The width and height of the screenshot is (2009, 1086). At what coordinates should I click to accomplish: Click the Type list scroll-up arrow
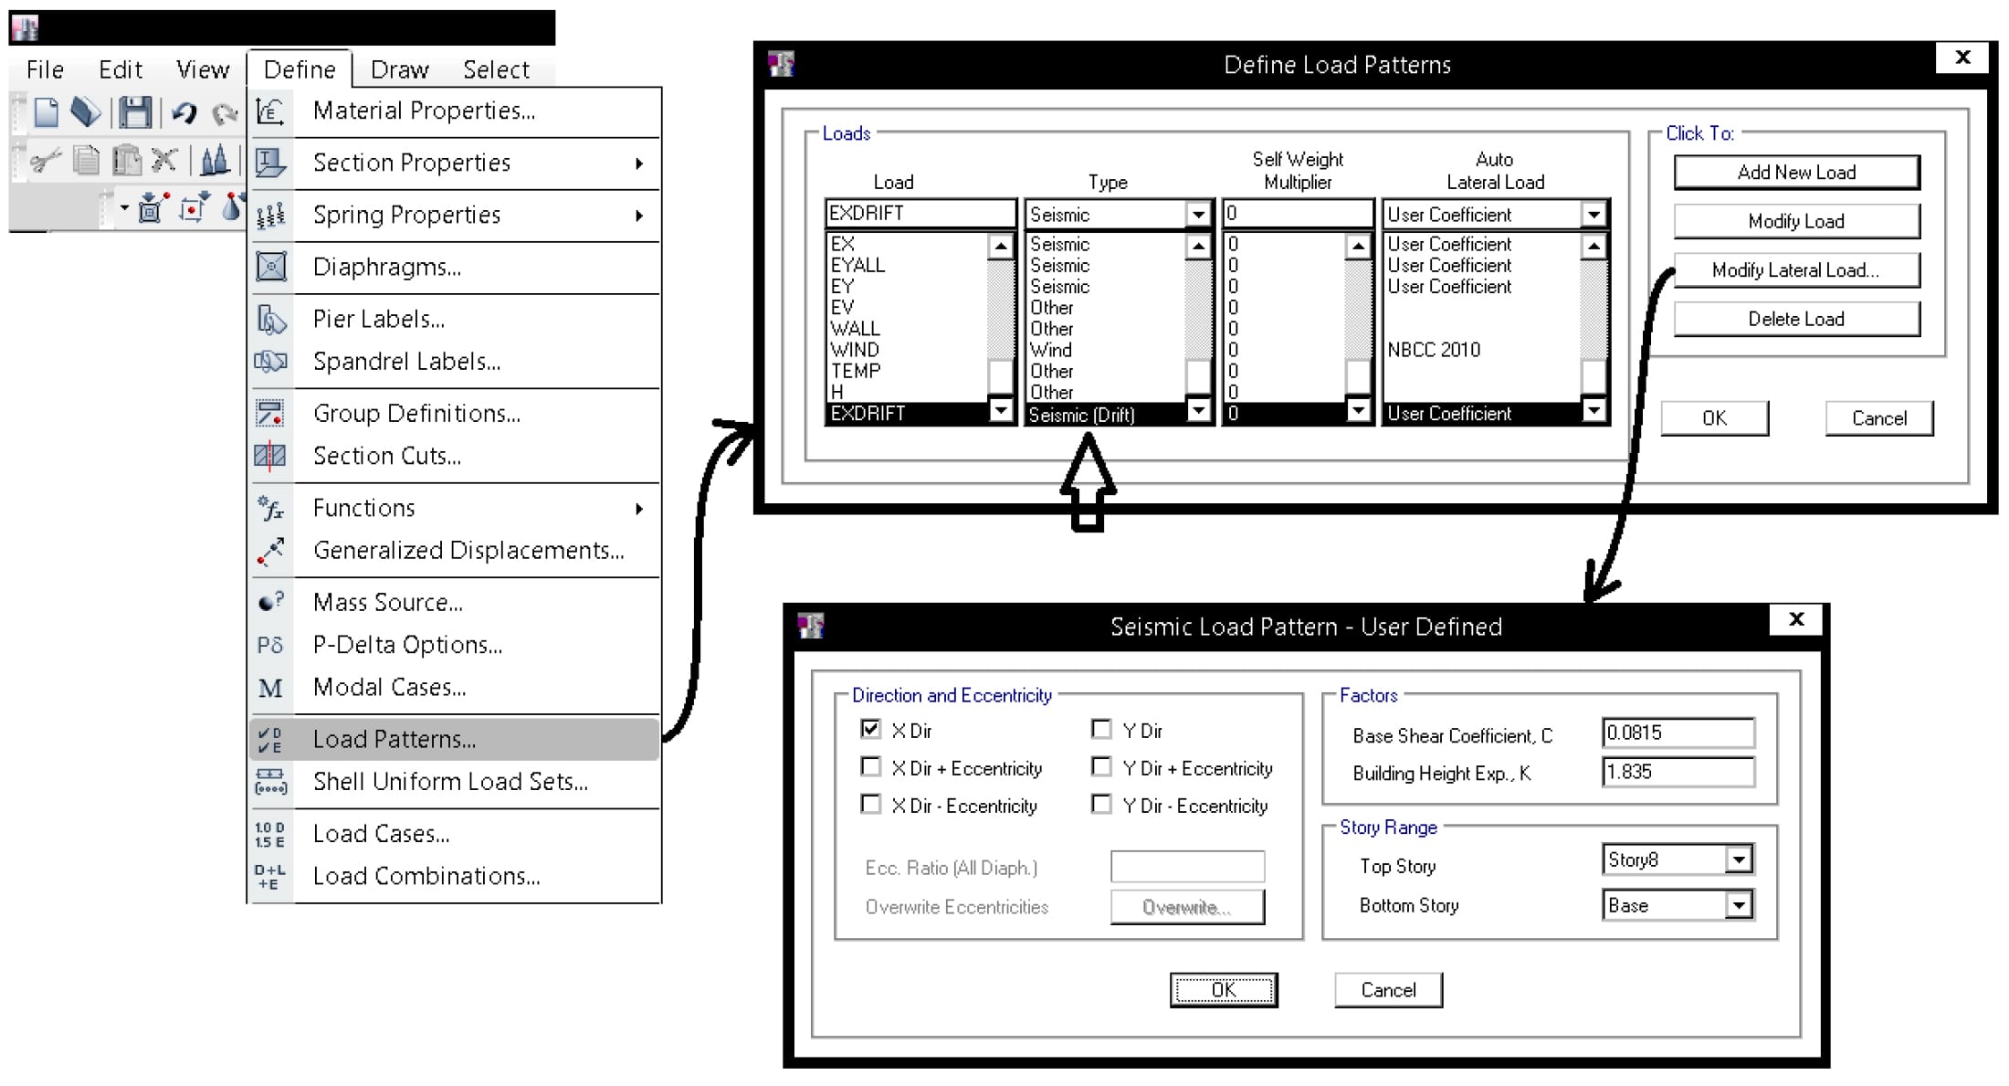pyautogui.click(x=1198, y=246)
